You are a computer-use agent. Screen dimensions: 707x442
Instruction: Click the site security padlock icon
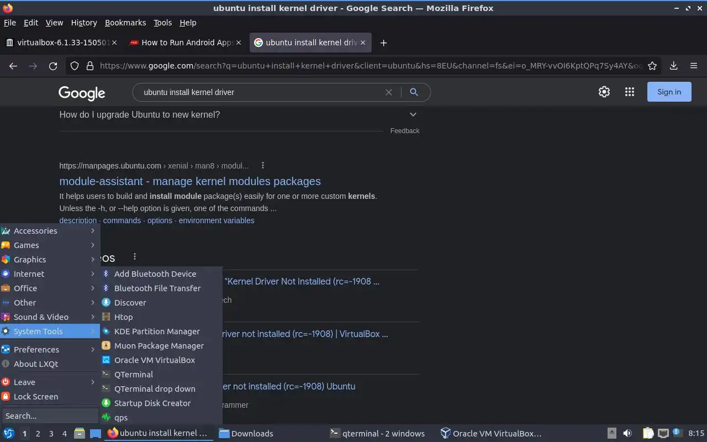pyautogui.click(x=90, y=66)
